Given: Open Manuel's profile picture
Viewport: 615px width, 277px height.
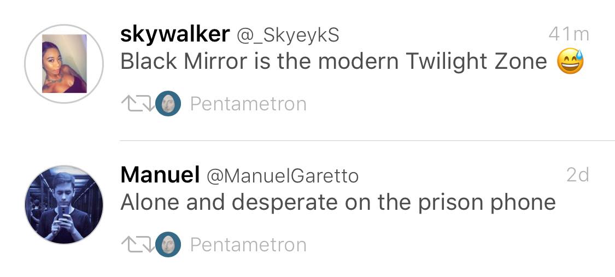Looking at the screenshot, I should [64, 204].
